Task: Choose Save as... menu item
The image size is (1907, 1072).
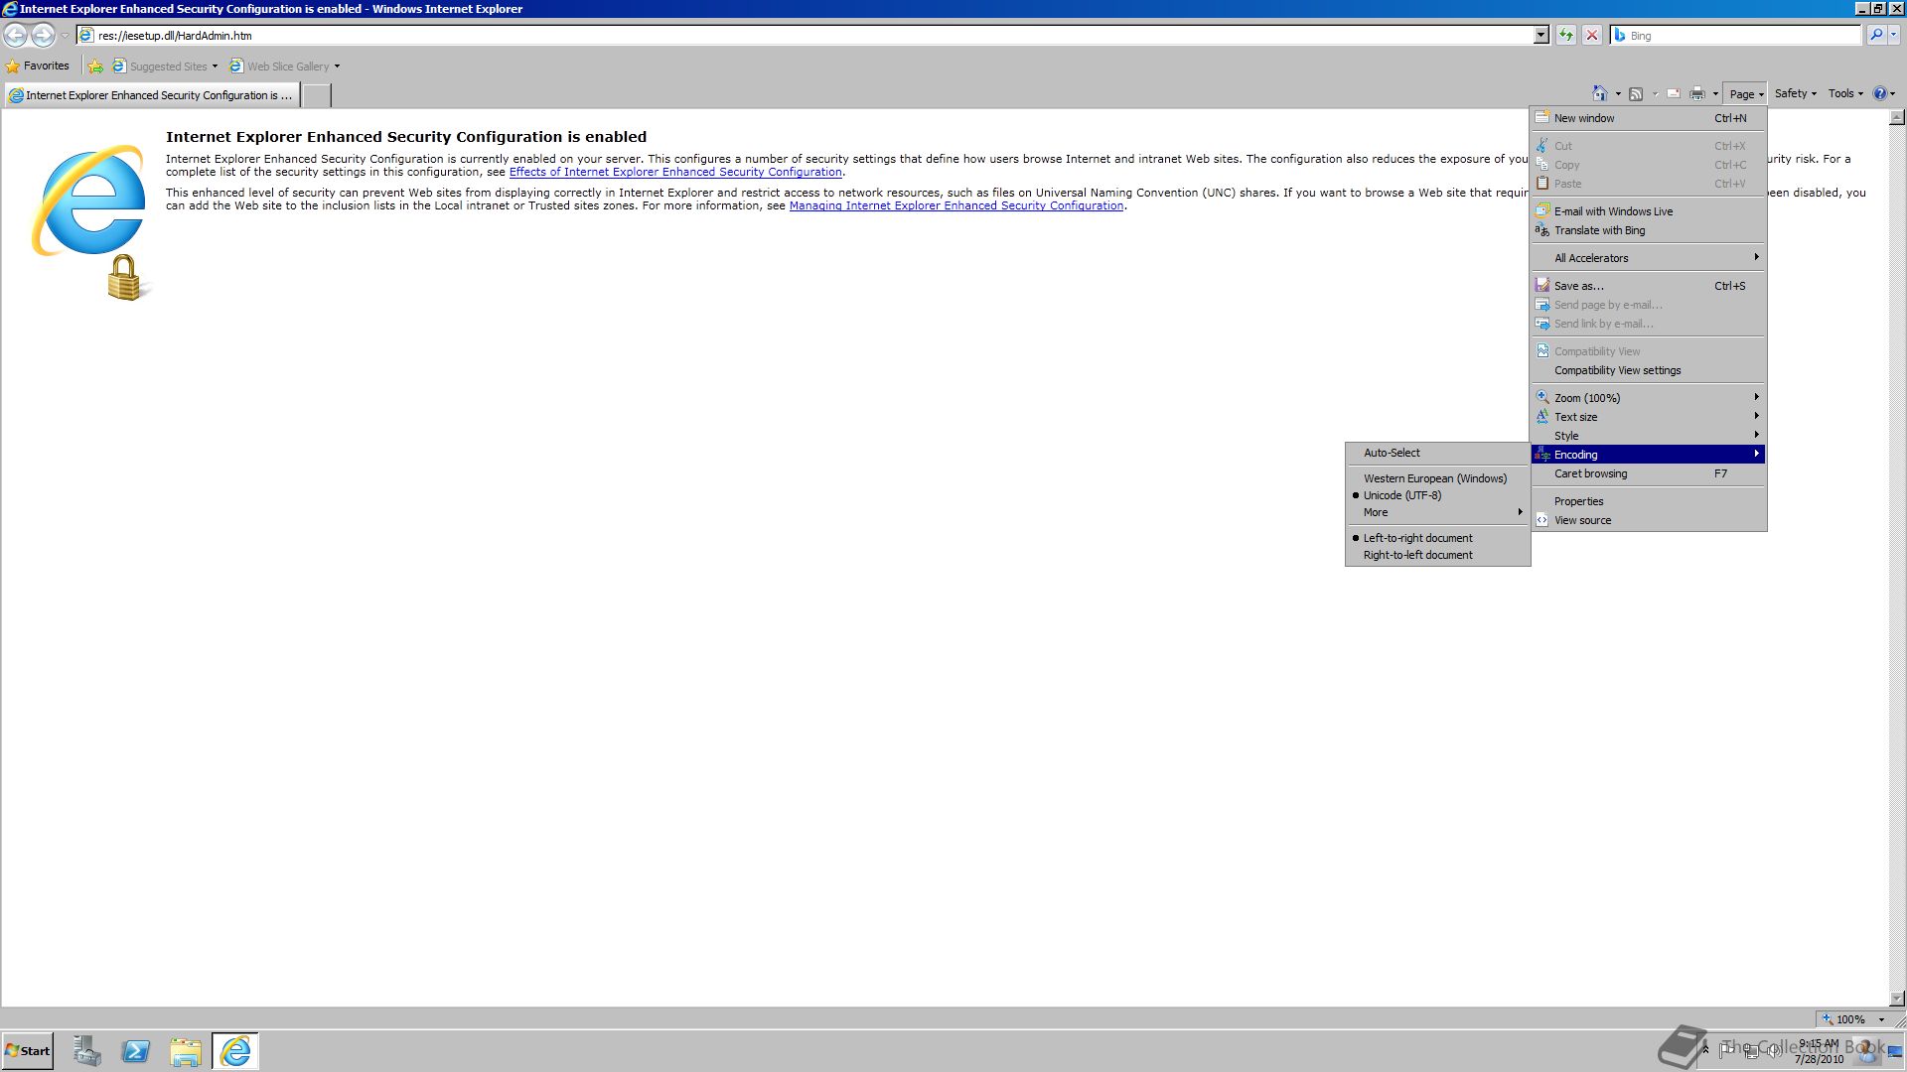Action: click(x=1649, y=286)
